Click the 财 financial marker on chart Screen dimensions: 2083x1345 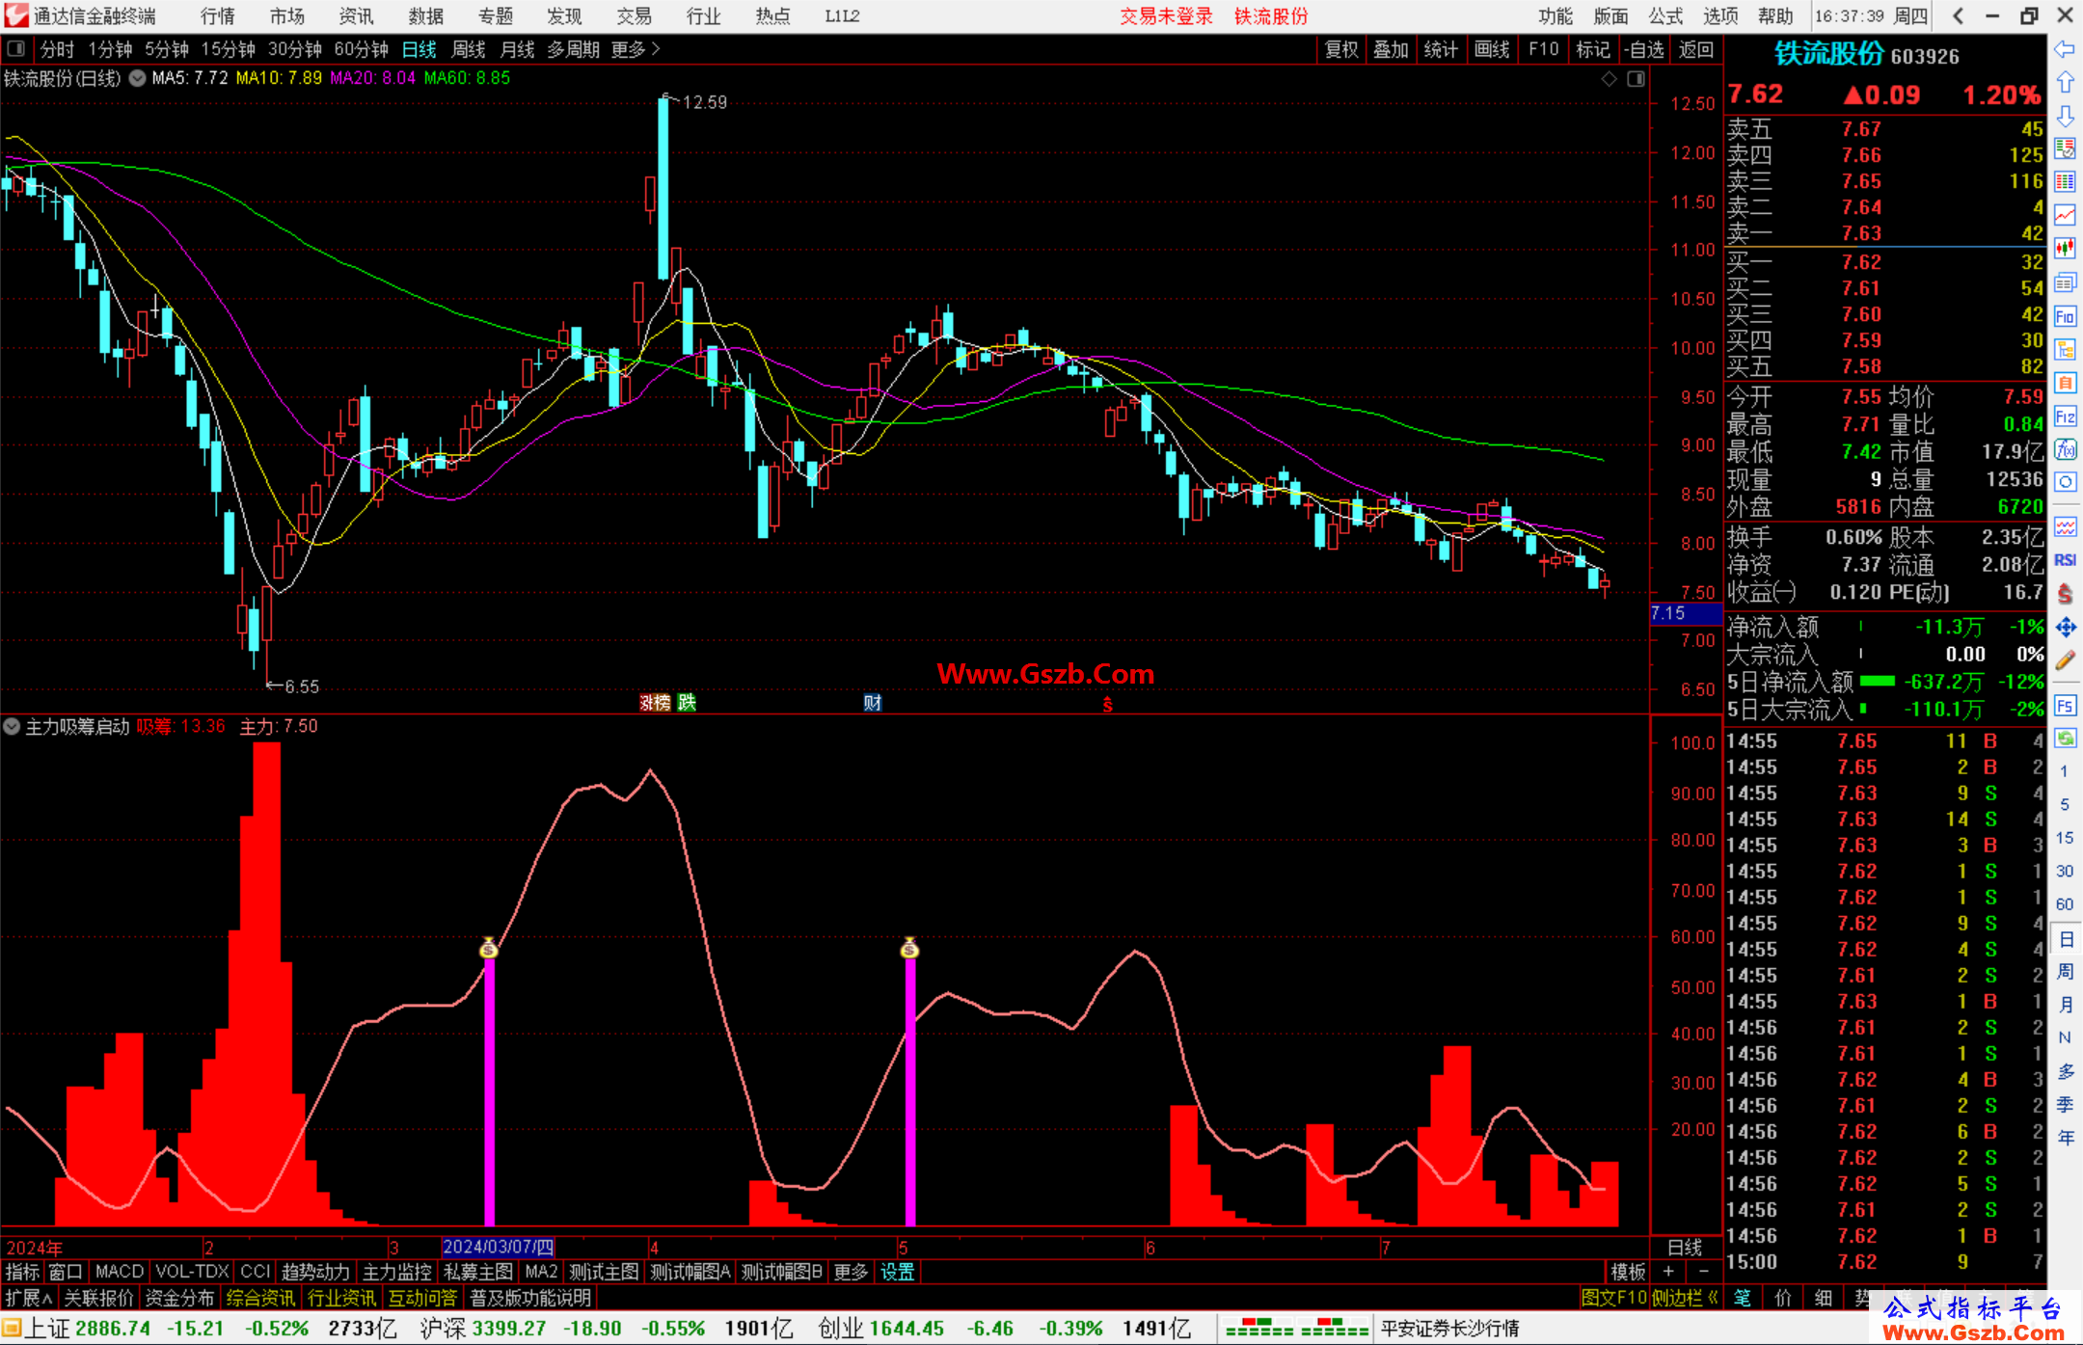coord(873,703)
